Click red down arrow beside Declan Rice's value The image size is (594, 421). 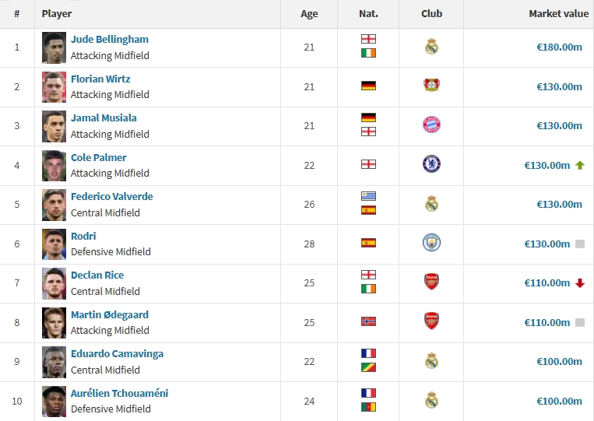579,283
